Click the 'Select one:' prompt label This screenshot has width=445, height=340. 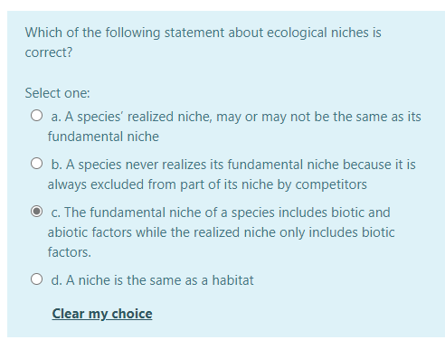(58, 93)
